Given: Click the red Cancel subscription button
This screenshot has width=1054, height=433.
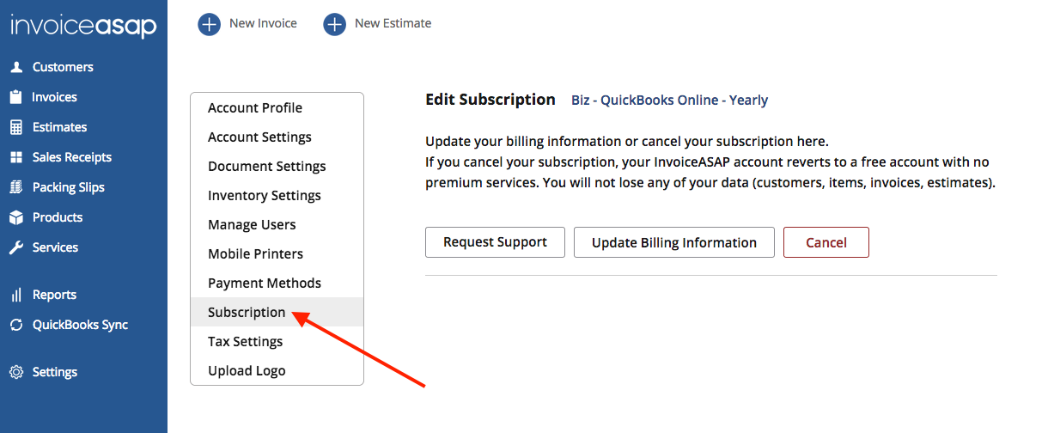Looking at the screenshot, I should 826,242.
